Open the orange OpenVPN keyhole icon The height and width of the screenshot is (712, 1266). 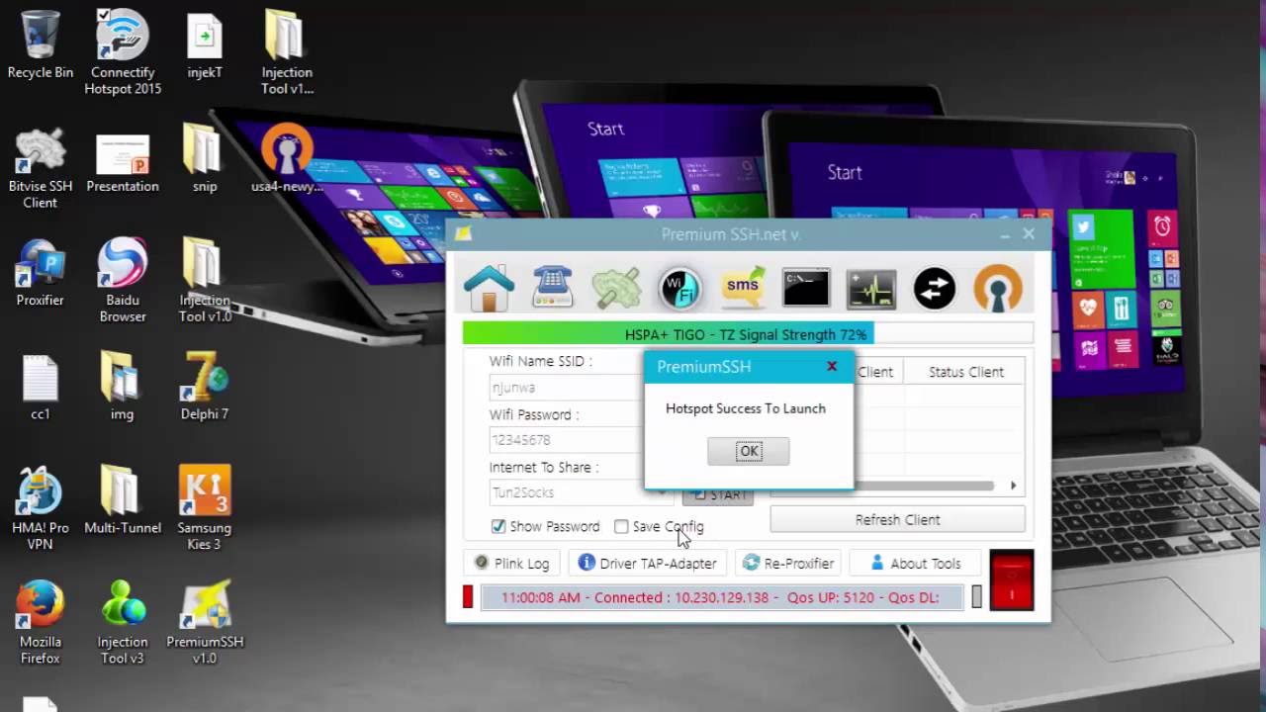[998, 288]
